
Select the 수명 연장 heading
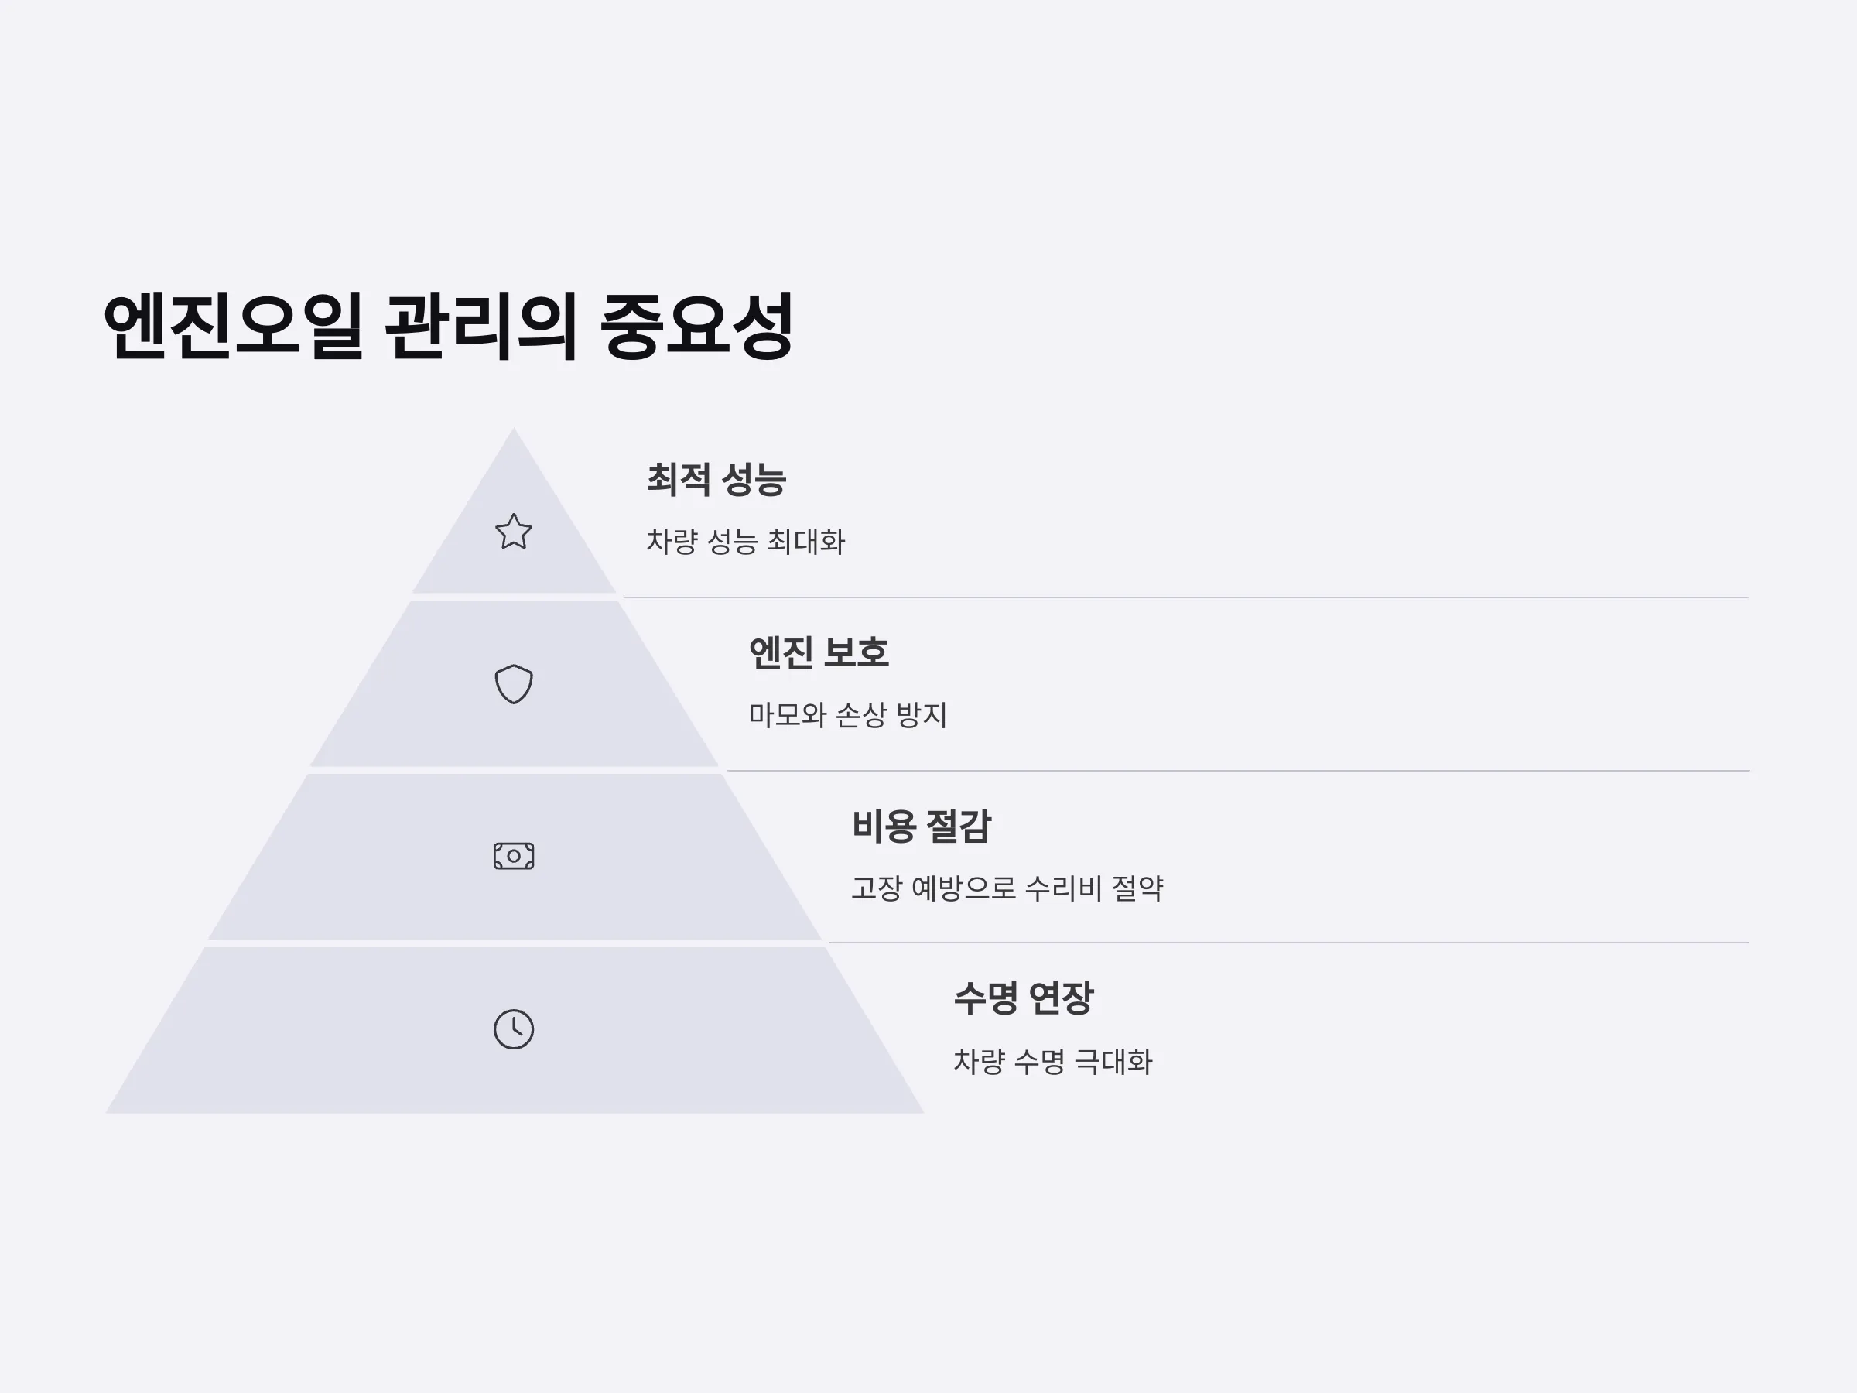point(1024,998)
